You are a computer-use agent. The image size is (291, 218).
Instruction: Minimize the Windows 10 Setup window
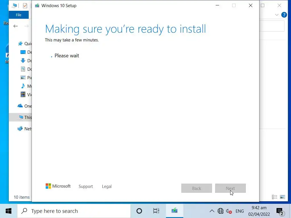[217, 5]
